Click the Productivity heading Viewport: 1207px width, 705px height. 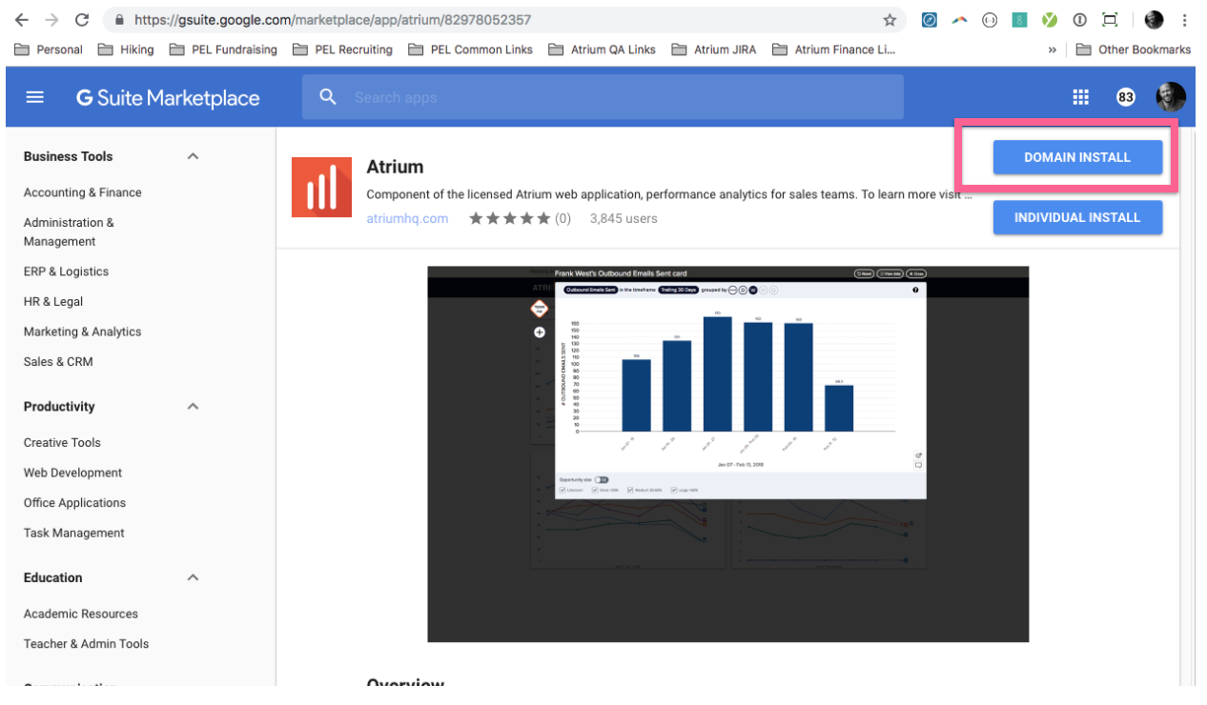click(59, 407)
